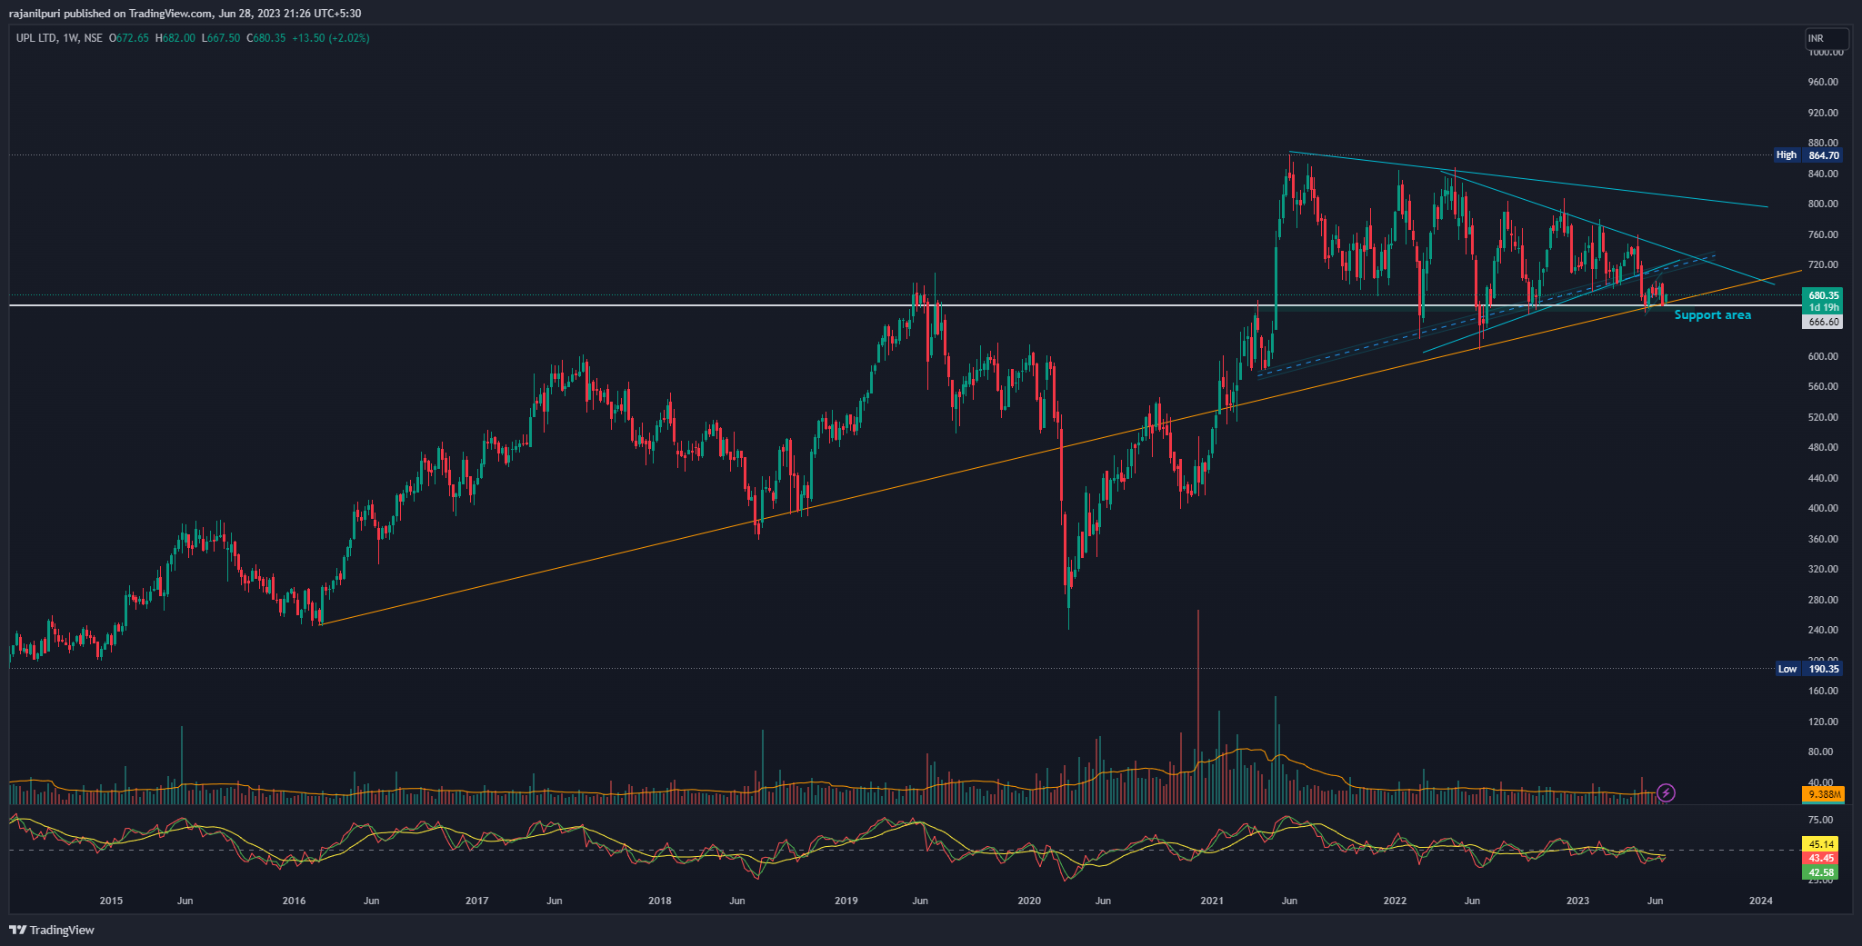Viewport: 1862px width, 946px height.
Task: Click the 2018 label on time axis
Action: coord(660,901)
